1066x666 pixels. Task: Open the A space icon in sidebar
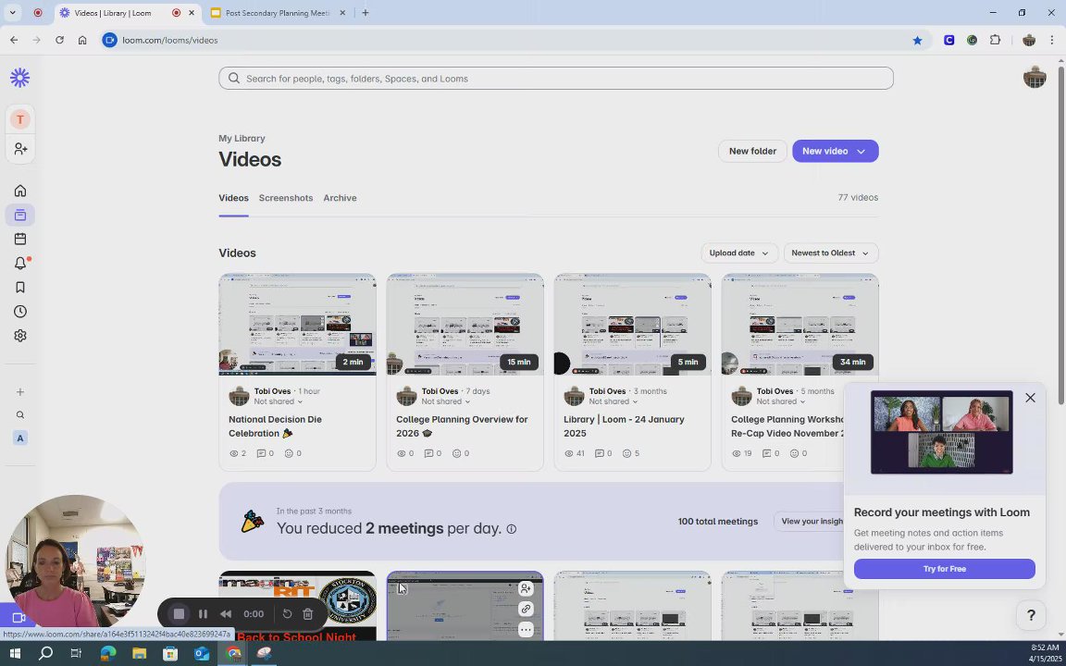point(20,438)
